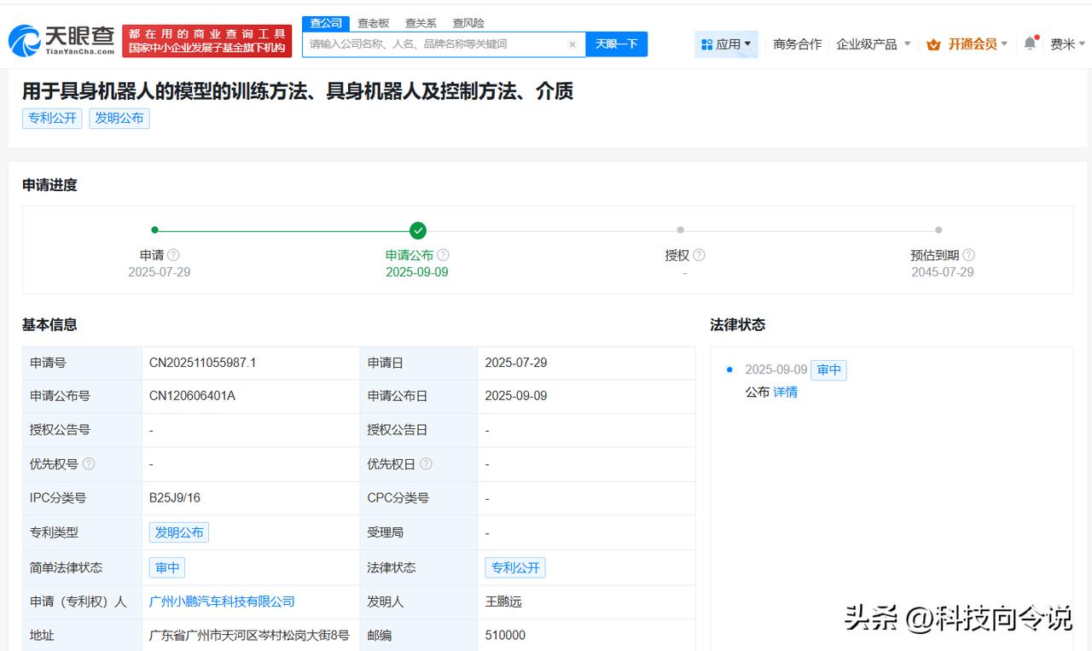Click the 申请 green start dot
Viewport: 1092px width, 651px height.
point(154,230)
